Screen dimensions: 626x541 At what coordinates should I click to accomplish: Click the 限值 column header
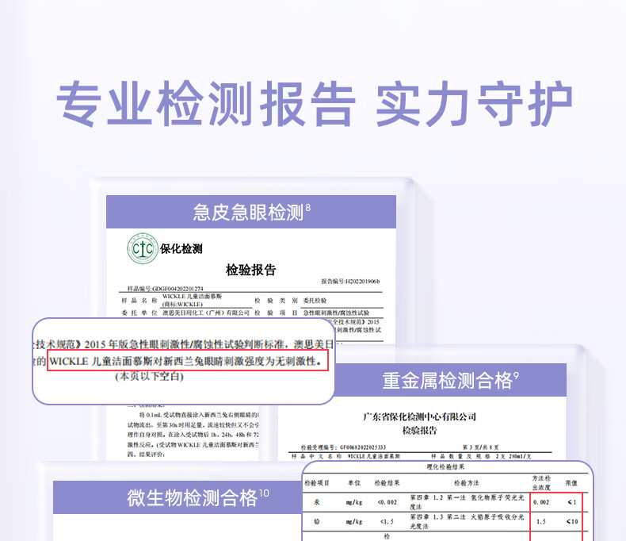(x=571, y=483)
